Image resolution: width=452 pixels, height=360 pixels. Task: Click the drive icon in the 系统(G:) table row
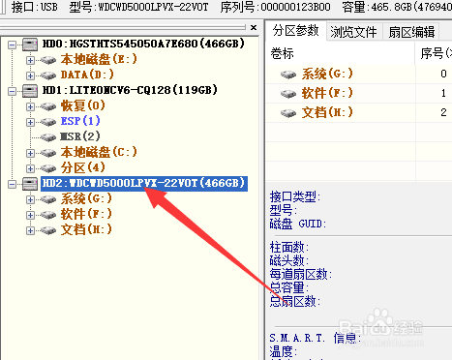click(x=288, y=75)
